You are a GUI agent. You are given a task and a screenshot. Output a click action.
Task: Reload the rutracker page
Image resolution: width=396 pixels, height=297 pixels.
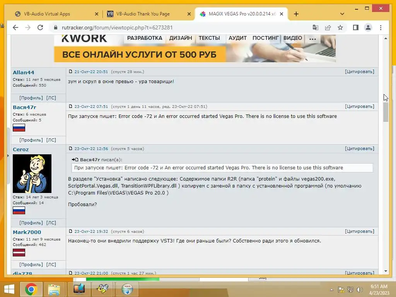(40, 27)
